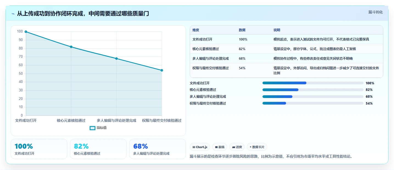This screenshot has height=170, width=394.
Task: Click the 指标值 legend label
Action: click(102, 128)
